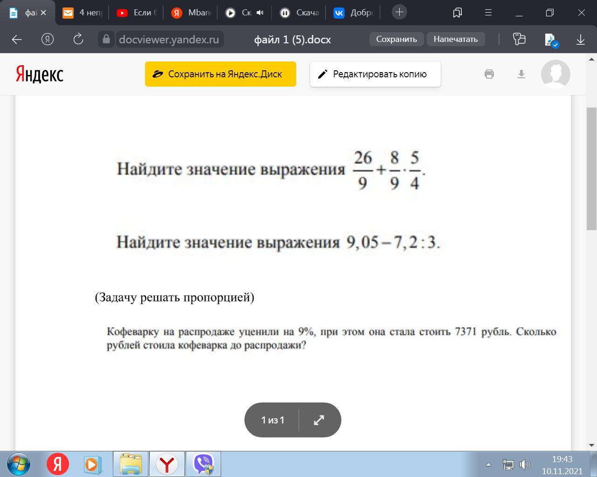The width and height of the screenshot is (597, 477).
Task: Switch to the VK Добро tab
Action: pos(354,13)
